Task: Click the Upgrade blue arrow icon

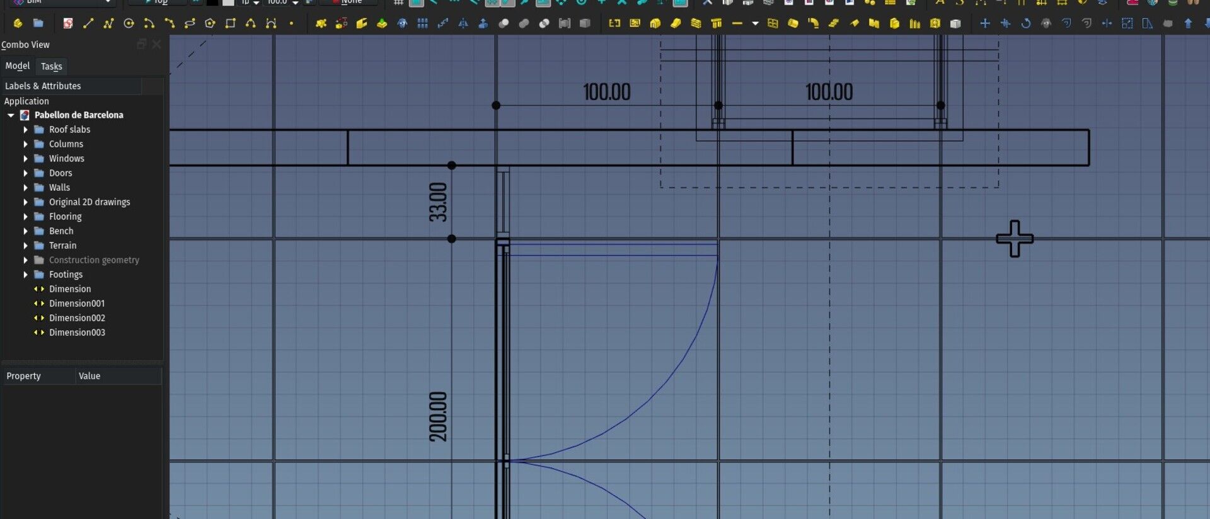Action: pyautogui.click(x=1188, y=23)
